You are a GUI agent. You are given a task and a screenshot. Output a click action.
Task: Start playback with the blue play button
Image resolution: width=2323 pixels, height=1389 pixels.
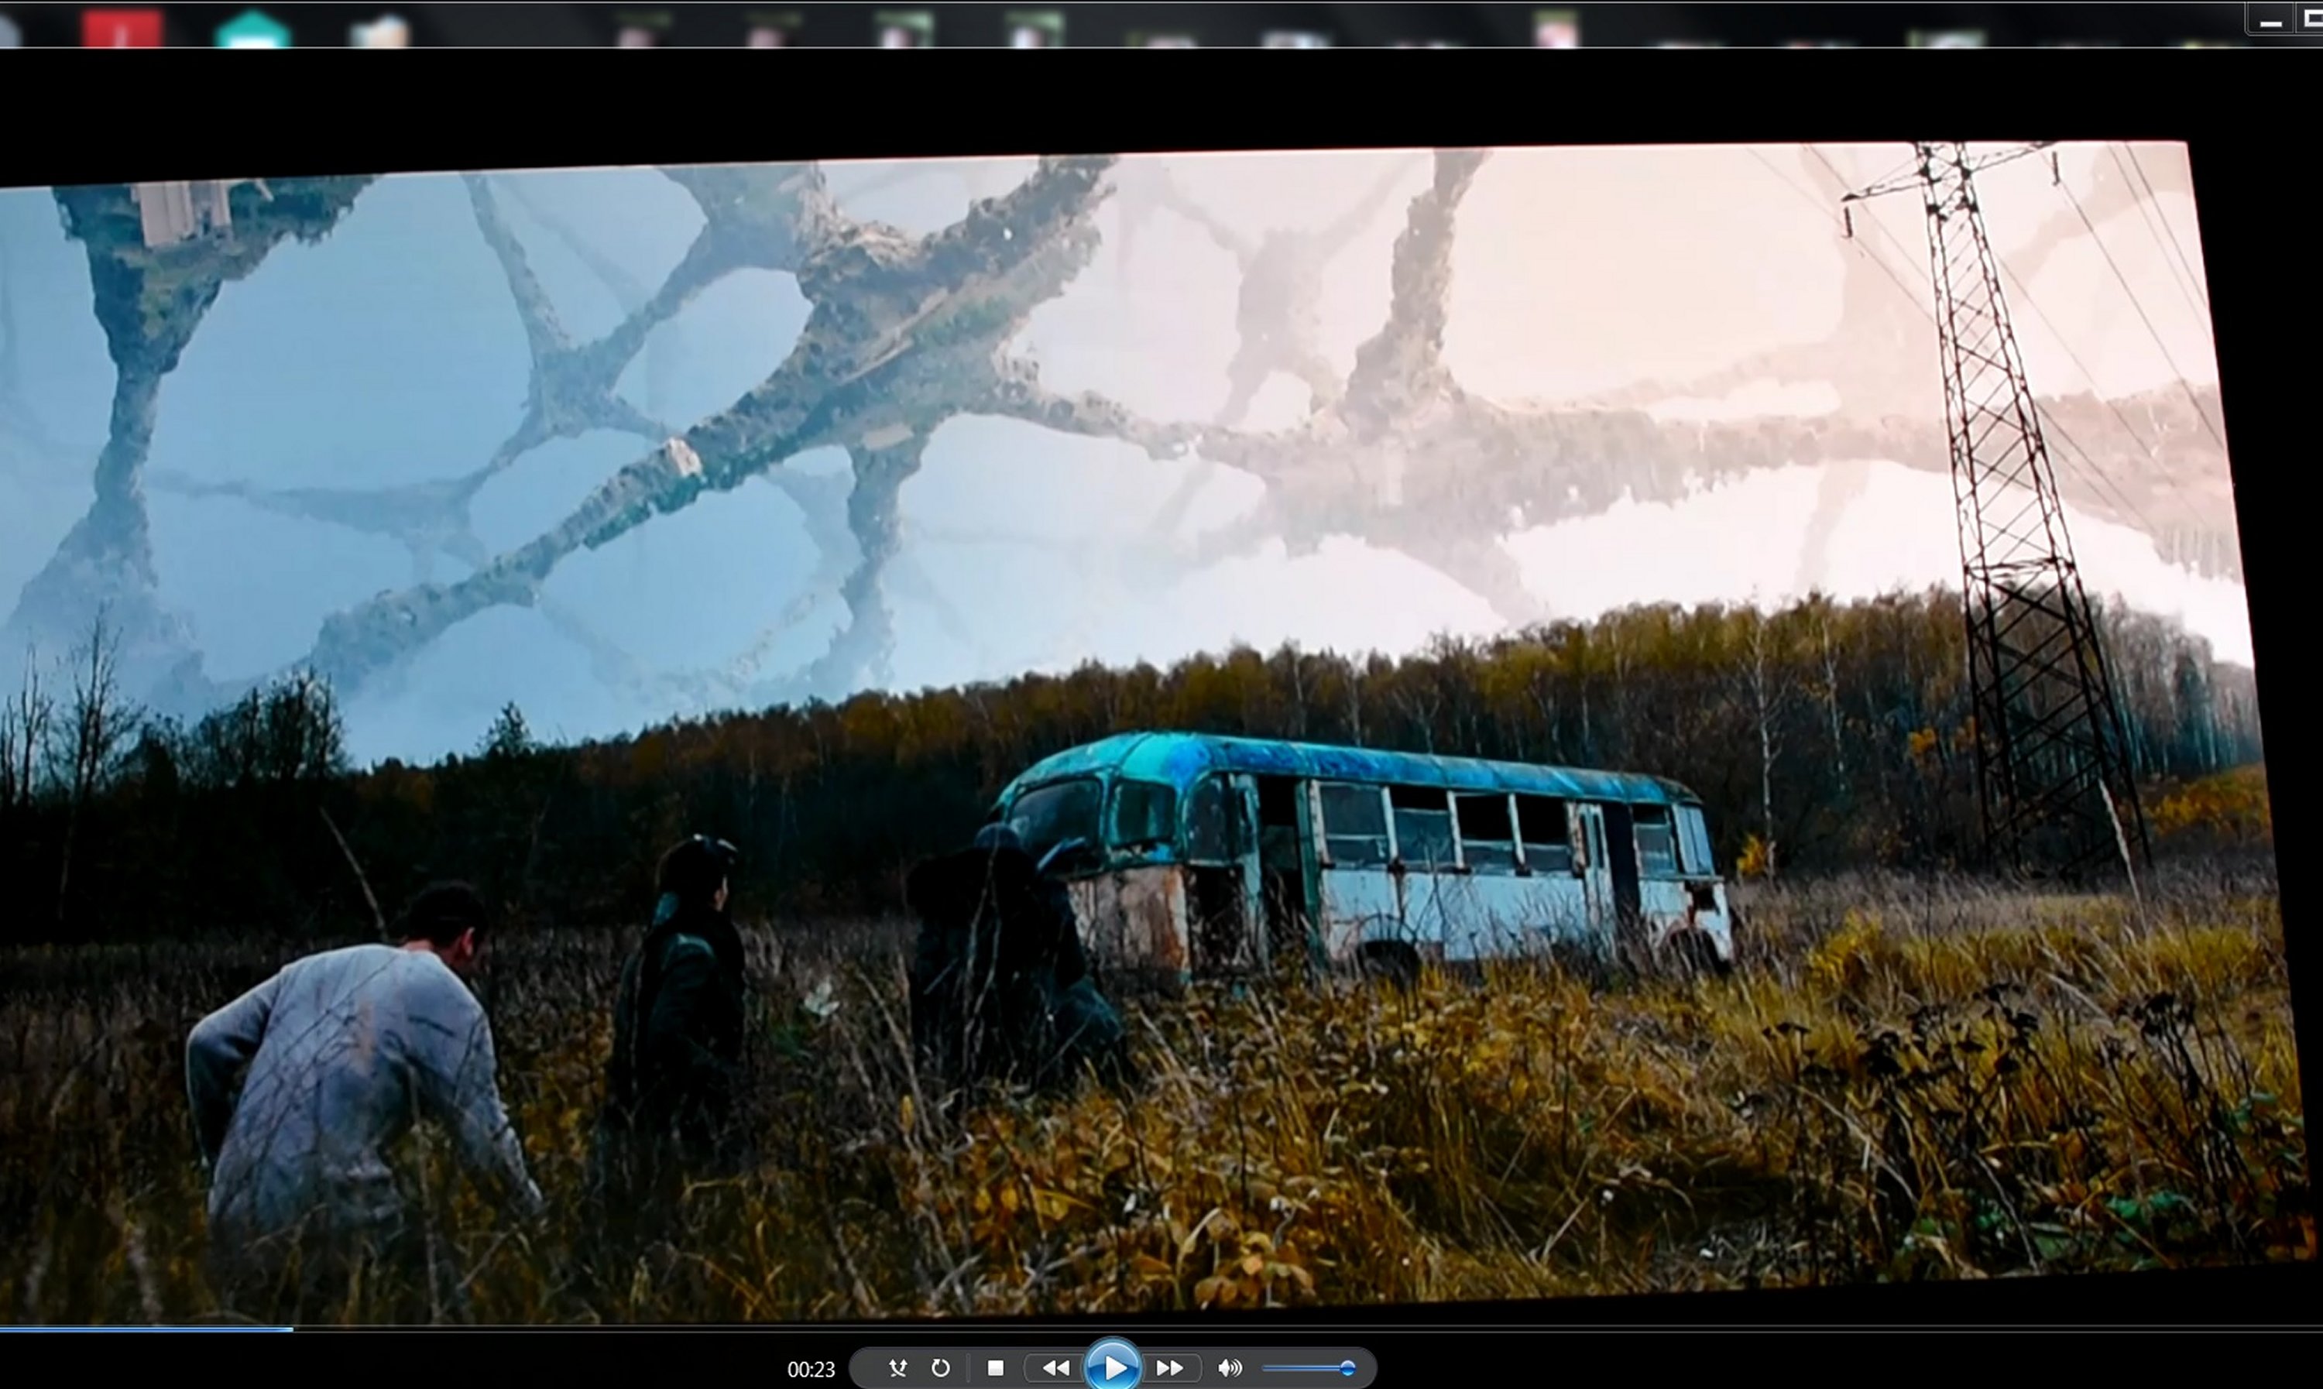coord(1112,1367)
